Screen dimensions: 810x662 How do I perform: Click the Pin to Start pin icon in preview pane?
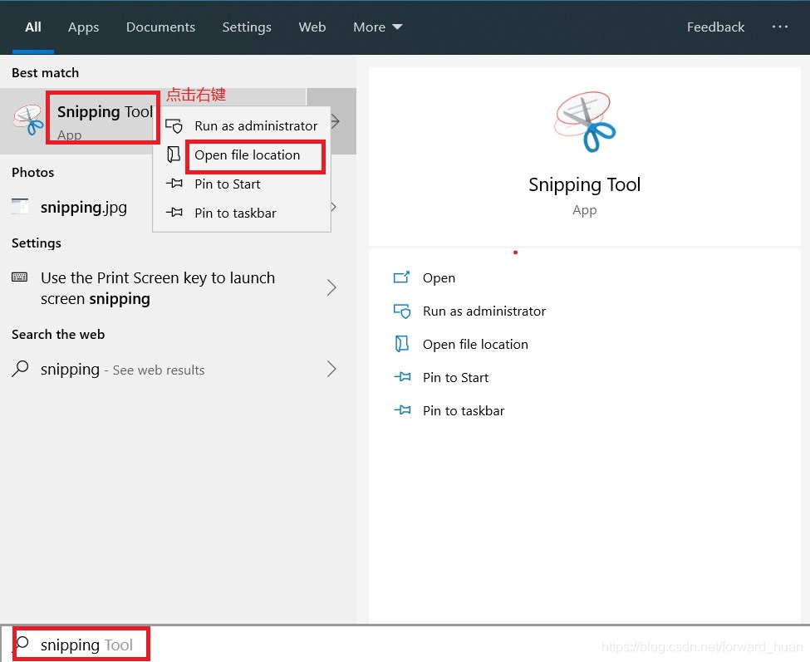pyautogui.click(x=402, y=377)
